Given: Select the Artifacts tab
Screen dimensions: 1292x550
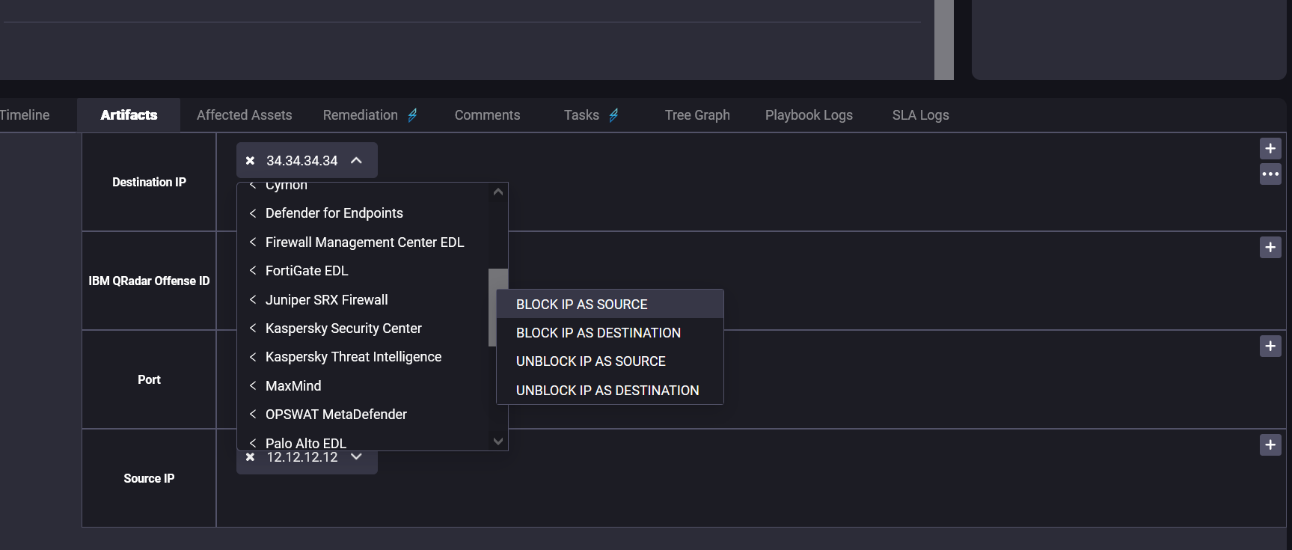Looking at the screenshot, I should [x=129, y=115].
